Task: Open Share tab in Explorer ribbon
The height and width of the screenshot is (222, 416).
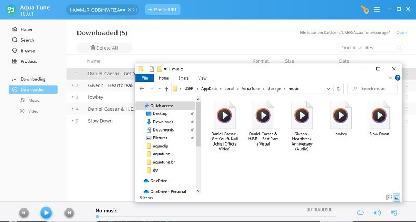Action: (184, 78)
